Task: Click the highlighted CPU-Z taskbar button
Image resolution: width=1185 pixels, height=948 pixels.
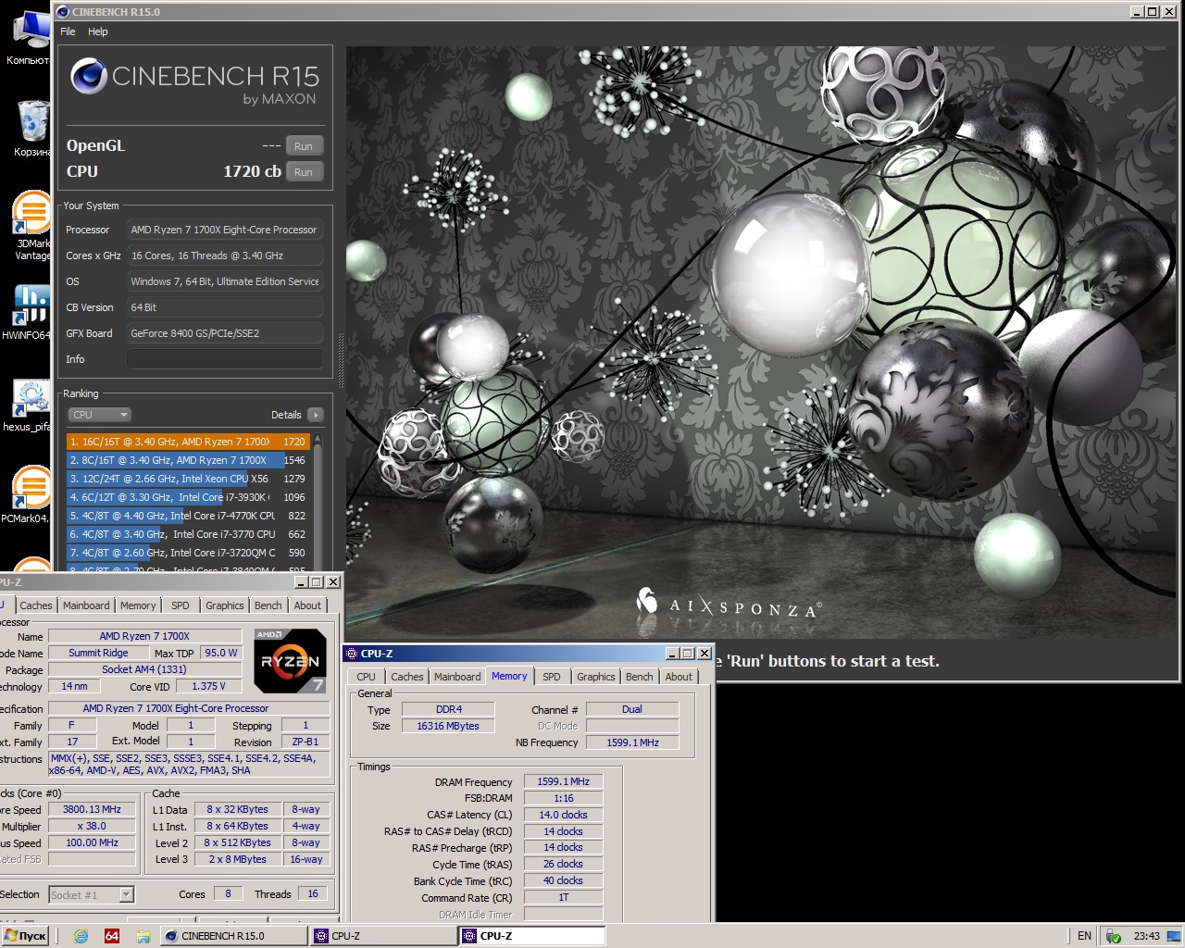Action: 533,936
